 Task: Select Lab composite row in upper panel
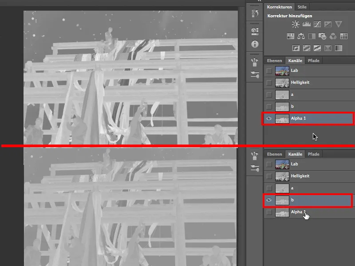(309, 70)
